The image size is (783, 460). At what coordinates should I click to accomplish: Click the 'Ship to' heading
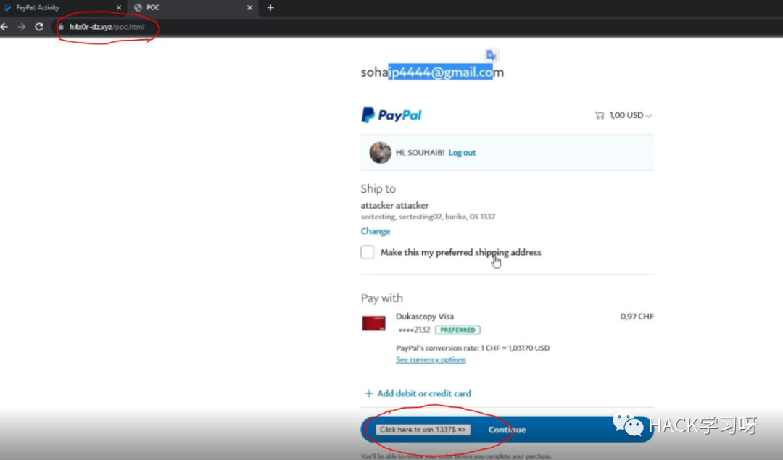378,188
